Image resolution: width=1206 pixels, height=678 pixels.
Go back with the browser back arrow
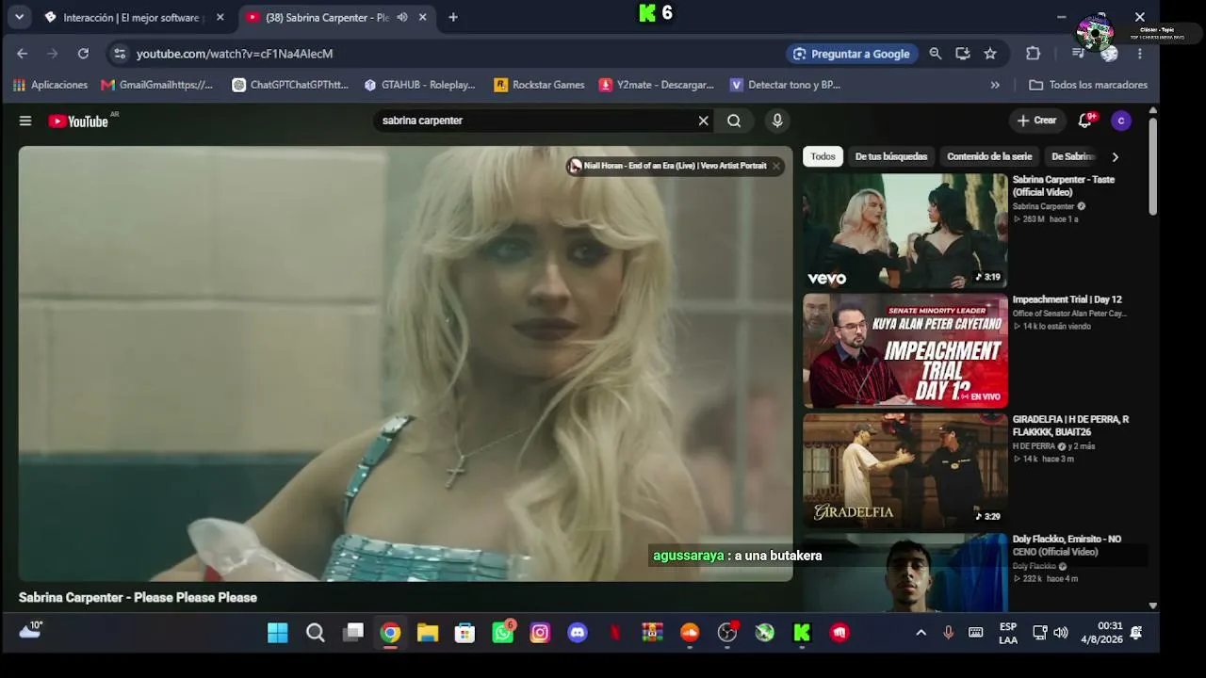tap(23, 54)
